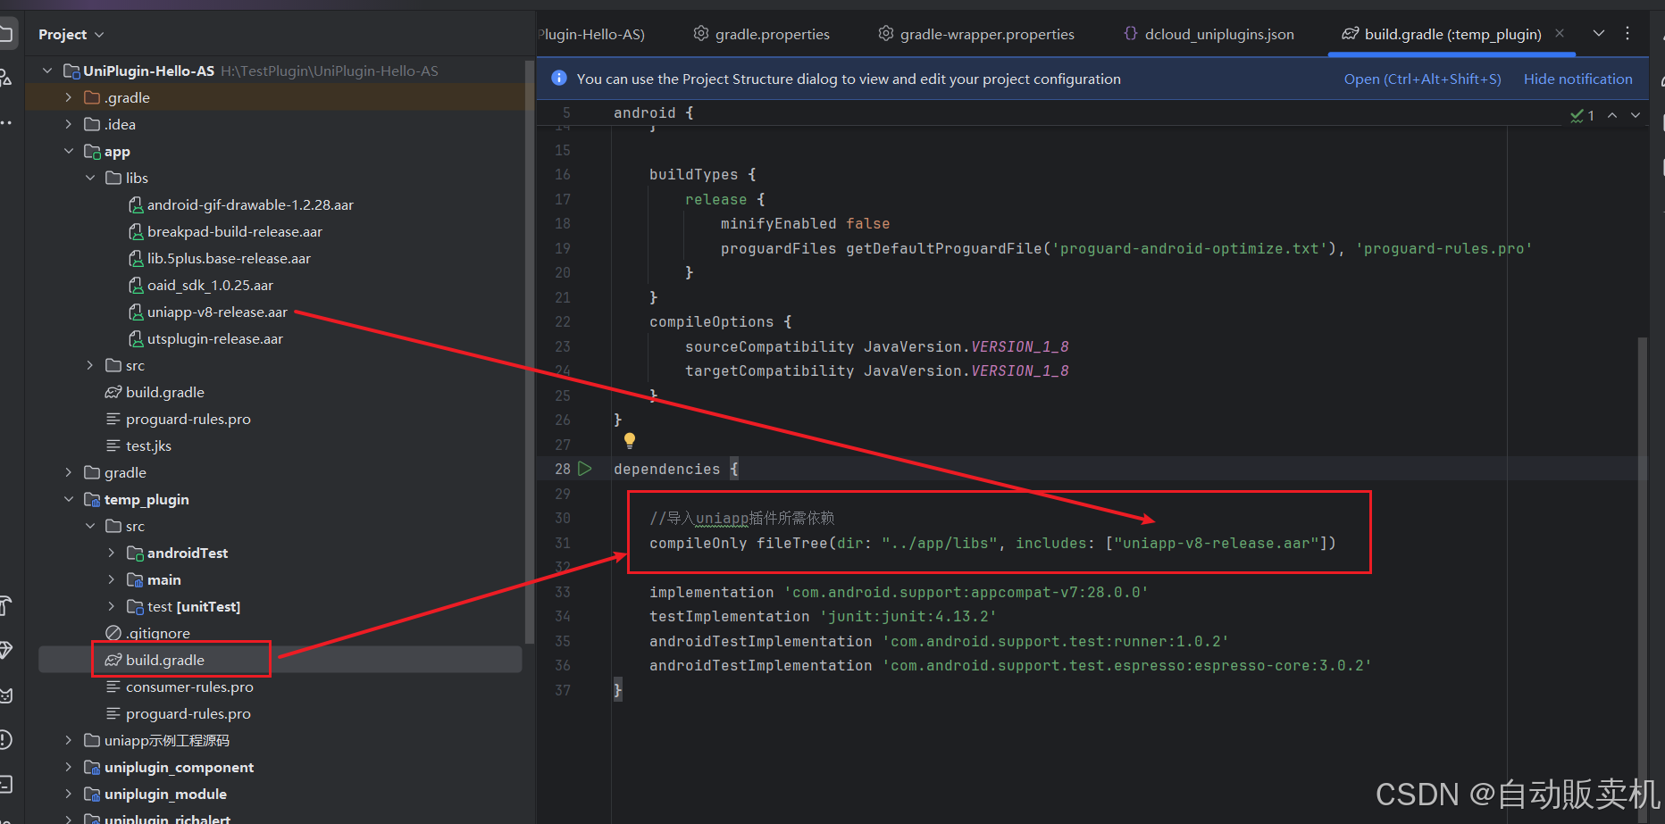Viewport: 1665px width, 824px height.
Task: Expand the .gradle folder
Action: [69, 97]
